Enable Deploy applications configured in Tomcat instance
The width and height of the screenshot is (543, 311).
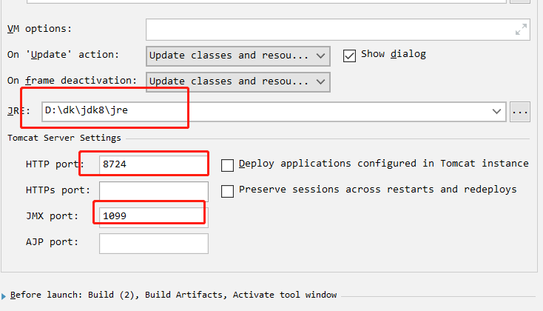pyautogui.click(x=228, y=164)
